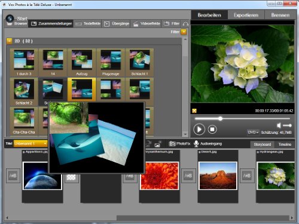299x224 pixels.
Task: Click the 'Schätzung: 48,7MB' size estimate
Action: [x=276, y=133]
